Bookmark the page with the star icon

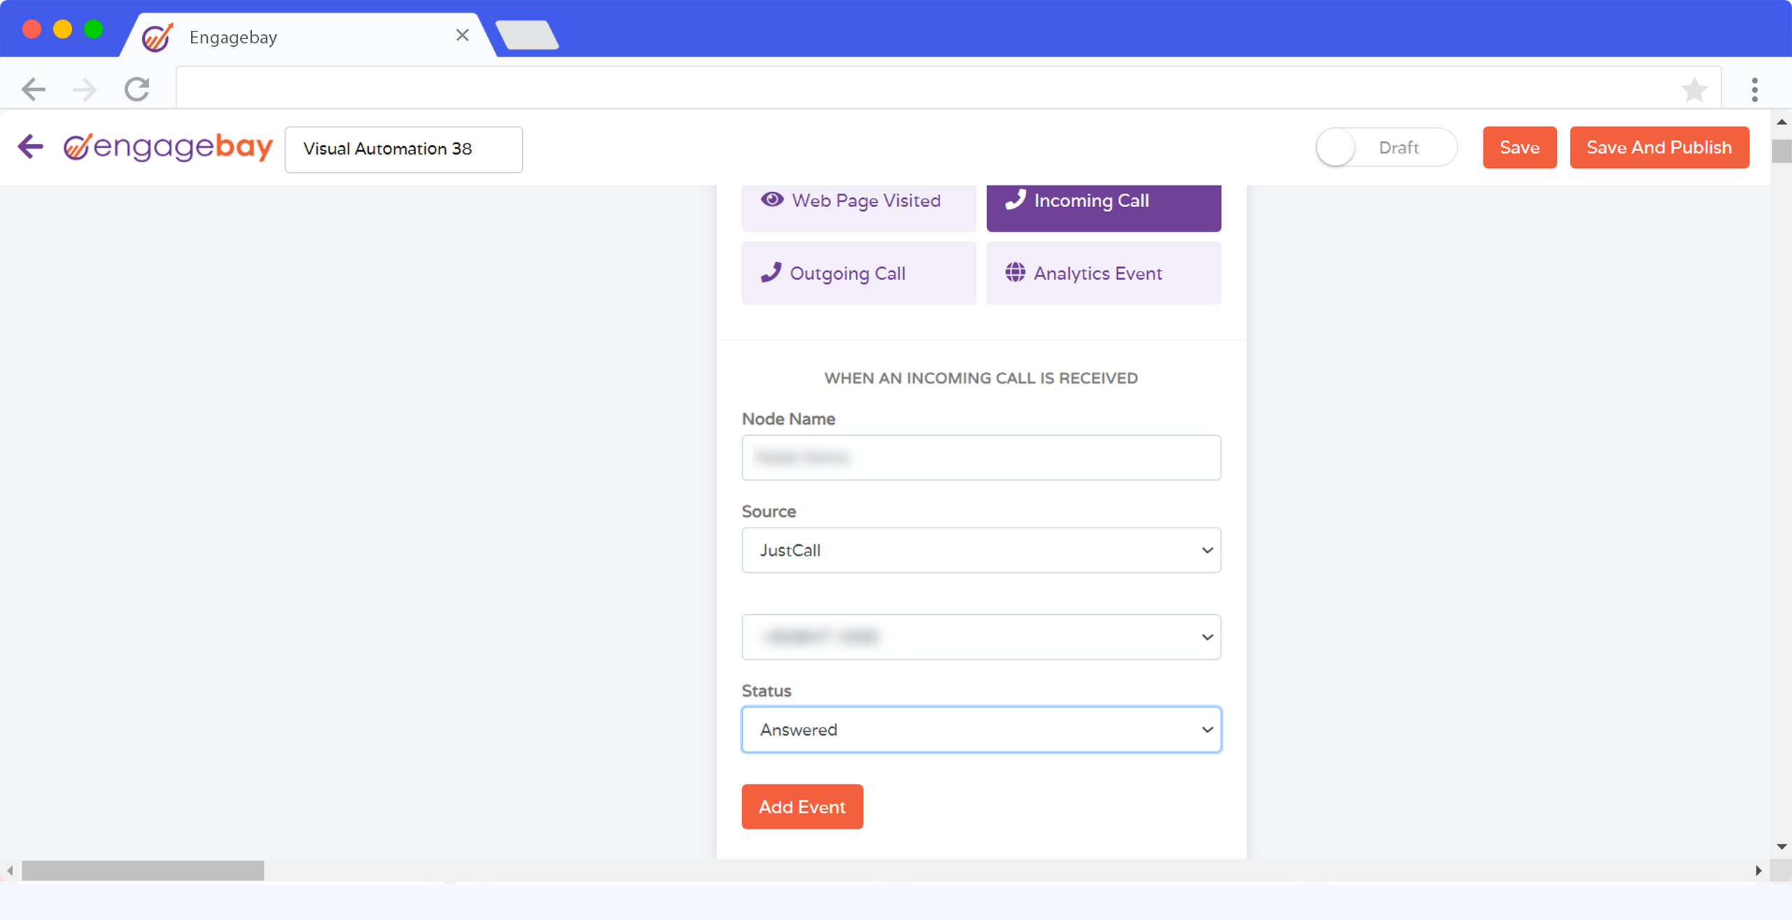click(x=1694, y=90)
